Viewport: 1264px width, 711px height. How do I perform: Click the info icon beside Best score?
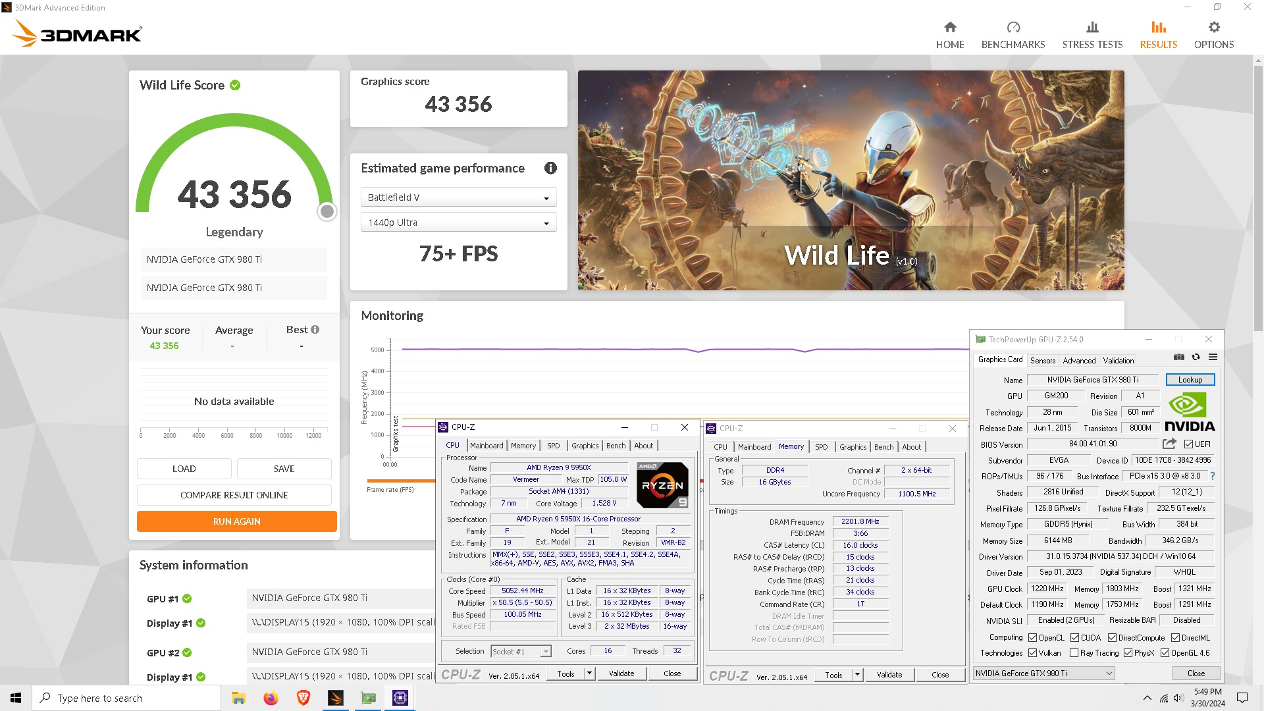point(315,329)
